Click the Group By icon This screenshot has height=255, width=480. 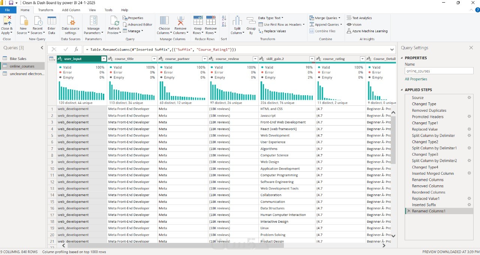pyautogui.click(x=251, y=20)
